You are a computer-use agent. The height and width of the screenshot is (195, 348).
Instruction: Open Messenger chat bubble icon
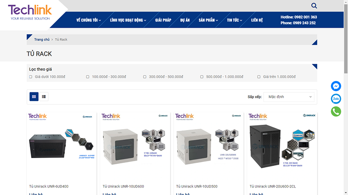pos(336,86)
